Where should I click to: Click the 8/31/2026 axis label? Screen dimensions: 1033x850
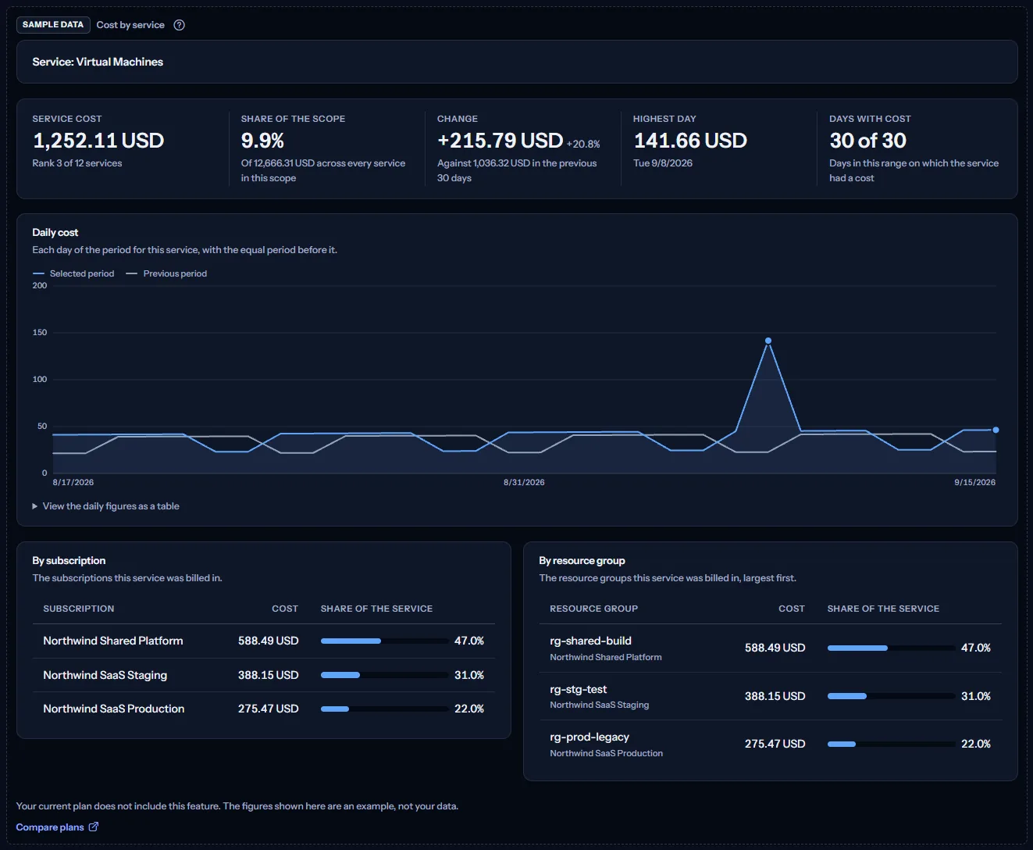(524, 482)
